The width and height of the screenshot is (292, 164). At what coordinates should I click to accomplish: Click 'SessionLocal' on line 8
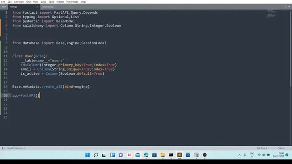tap(94, 43)
